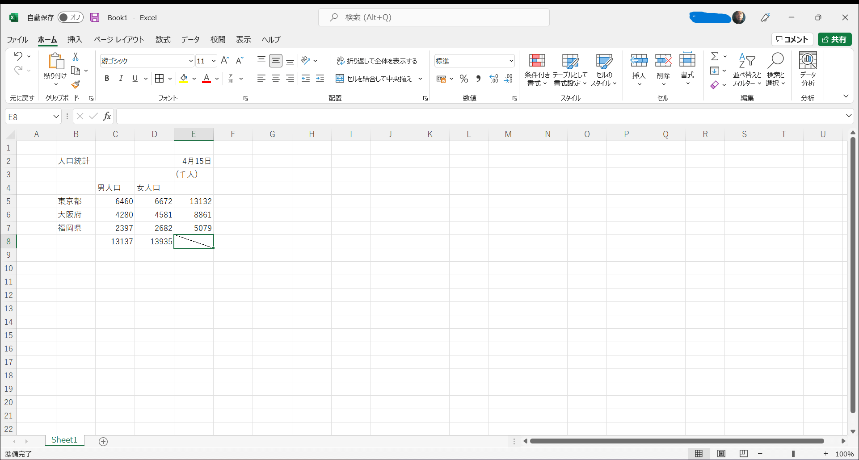Image resolution: width=859 pixels, height=460 pixels.
Task: Click the Data Analysis (データ分析) icon
Action: 808,70
